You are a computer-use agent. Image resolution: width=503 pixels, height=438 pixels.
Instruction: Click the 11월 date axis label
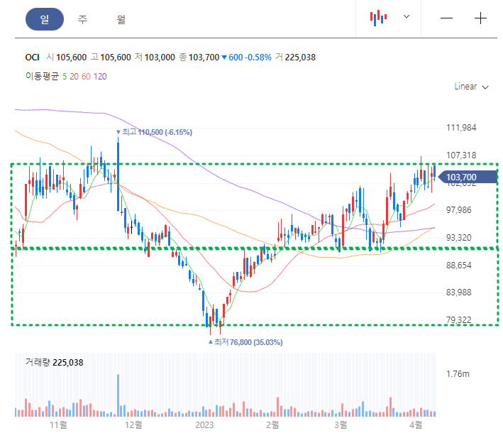tap(58, 425)
